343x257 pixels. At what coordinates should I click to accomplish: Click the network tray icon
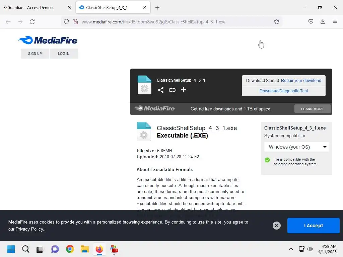pyautogui.click(x=302, y=249)
